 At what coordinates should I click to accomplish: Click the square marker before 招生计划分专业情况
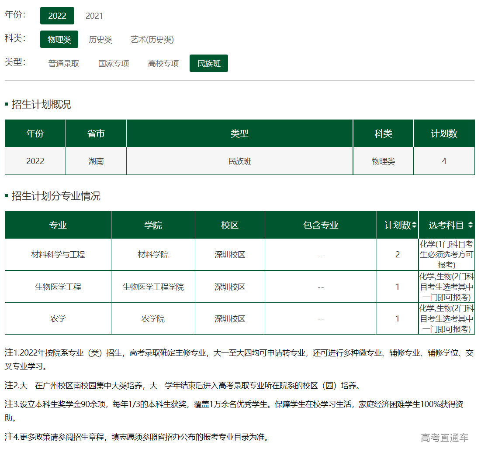(x=7, y=196)
